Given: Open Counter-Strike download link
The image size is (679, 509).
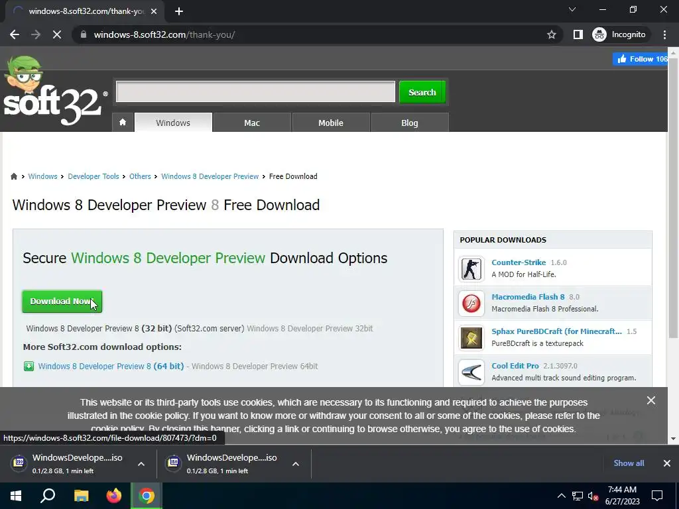Looking at the screenshot, I should coord(519,262).
